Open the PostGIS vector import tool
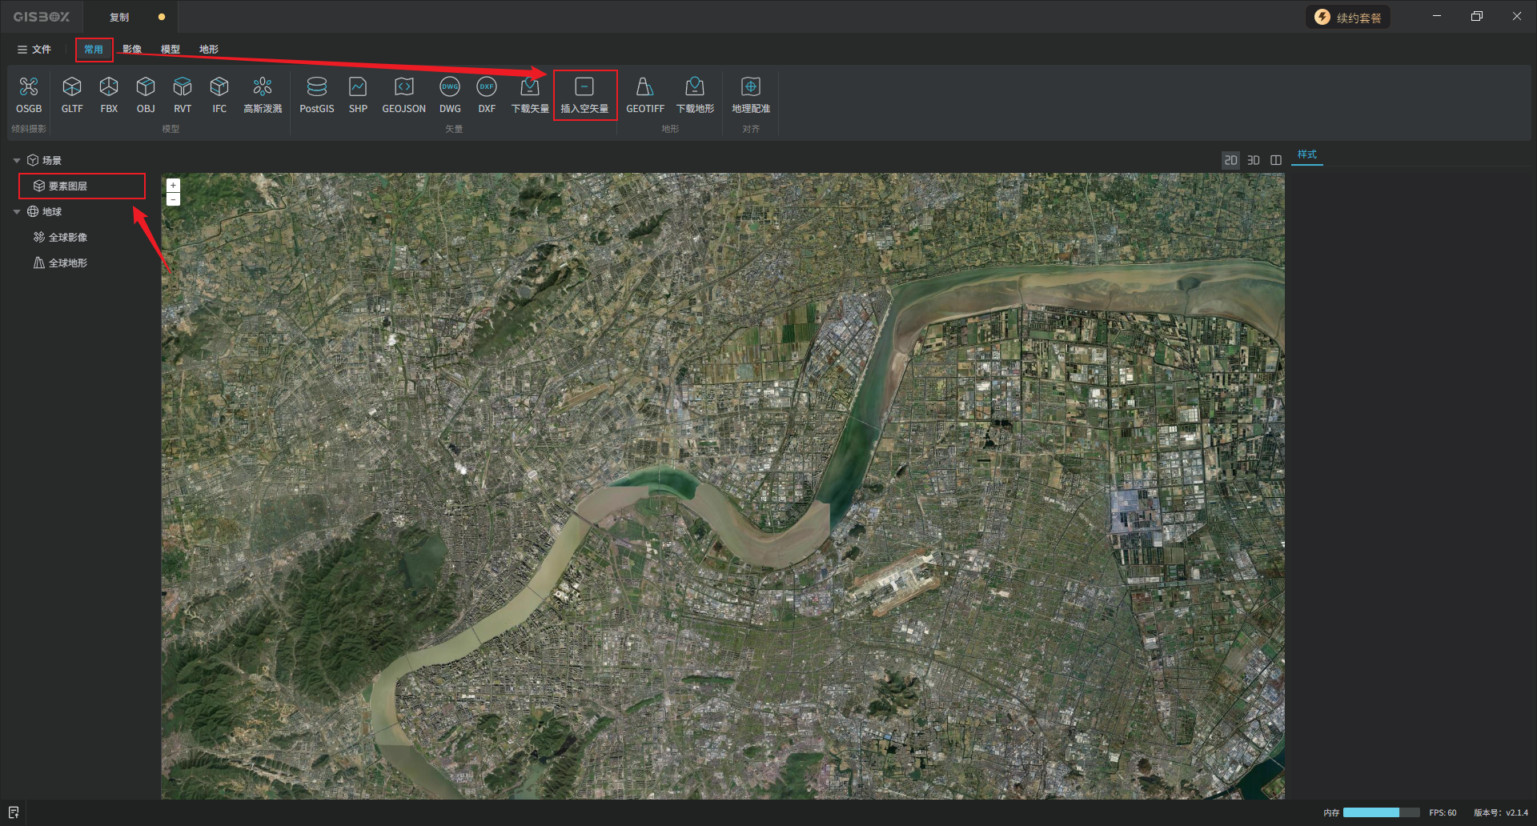Viewport: 1537px width, 826px height. 316,94
